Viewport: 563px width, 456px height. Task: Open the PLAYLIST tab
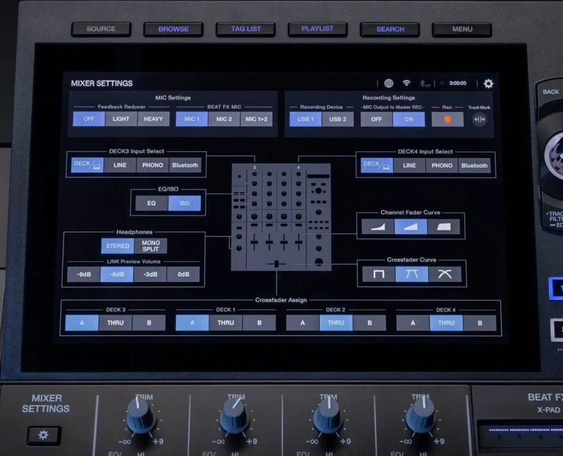pyautogui.click(x=317, y=29)
